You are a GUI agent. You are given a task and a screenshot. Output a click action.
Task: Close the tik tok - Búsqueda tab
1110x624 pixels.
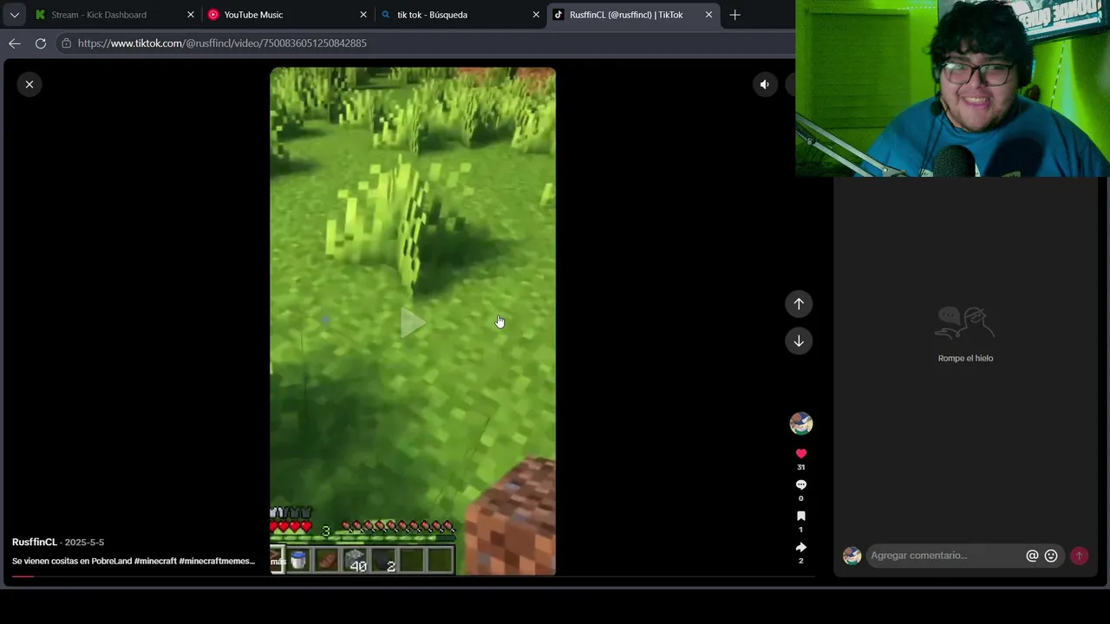point(536,15)
